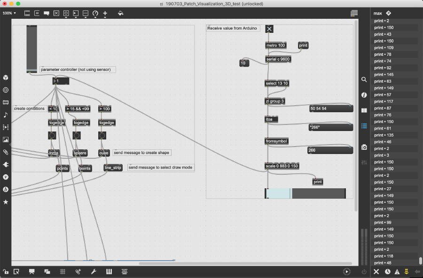Clear the Max console with X
The width and height of the screenshot is (423, 278).
[376, 271]
